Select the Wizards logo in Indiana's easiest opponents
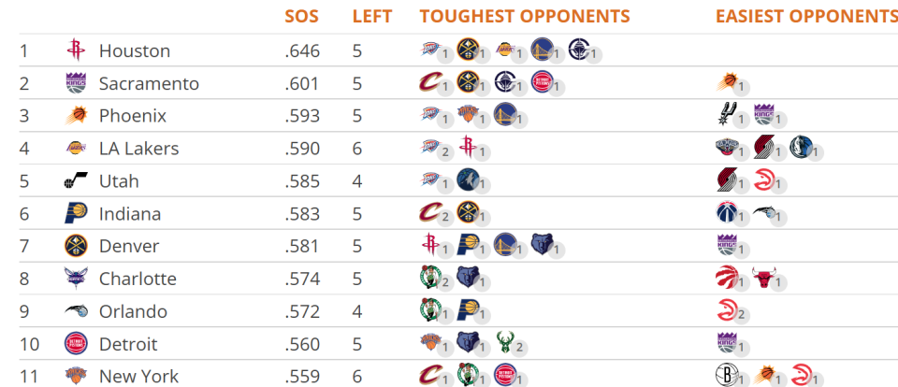898x387 pixels. tap(726, 212)
